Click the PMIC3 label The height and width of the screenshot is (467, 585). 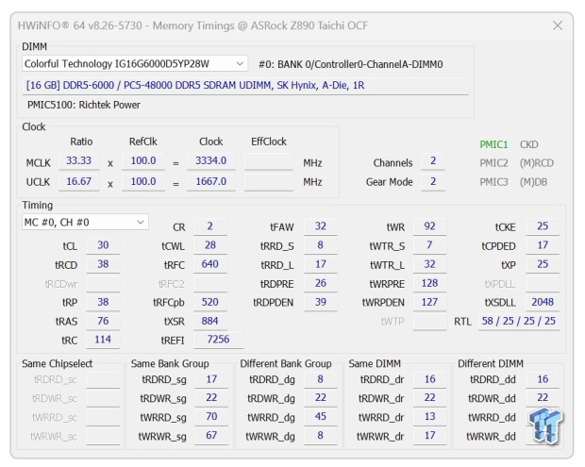point(493,182)
